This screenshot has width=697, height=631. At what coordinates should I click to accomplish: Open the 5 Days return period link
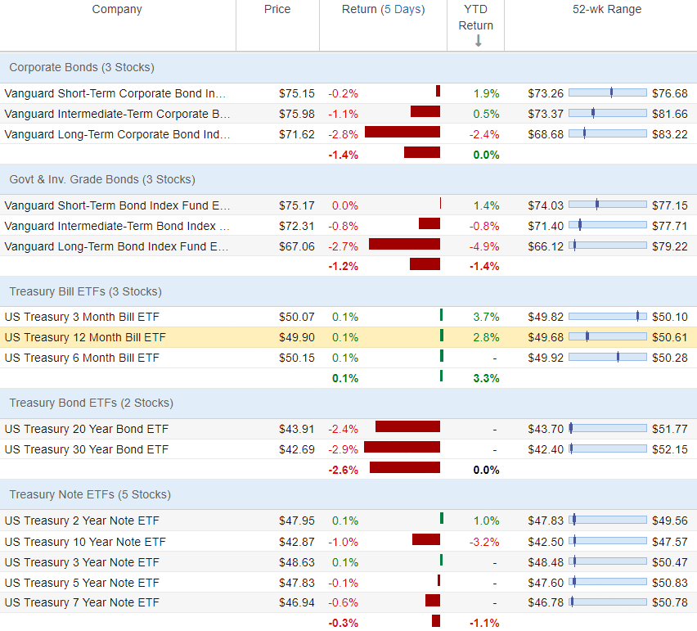click(x=404, y=9)
